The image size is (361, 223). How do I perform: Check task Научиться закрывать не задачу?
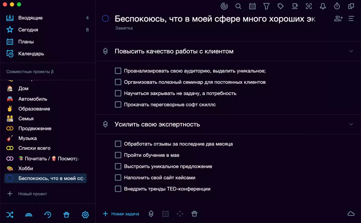118,93
